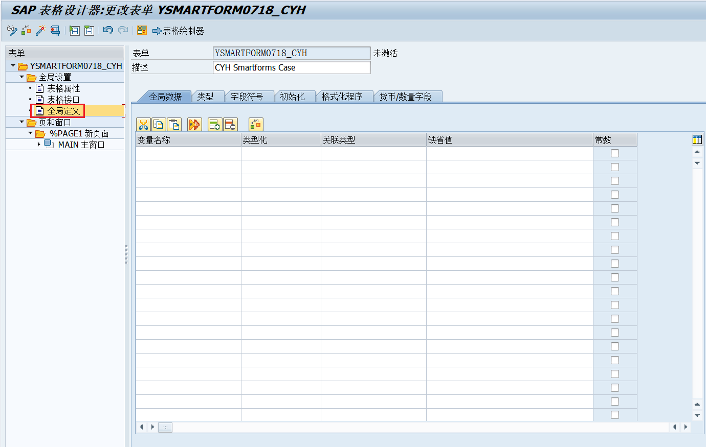Click the table scroll-down arrow at bottom right
The image size is (706, 447).
coord(697,416)
